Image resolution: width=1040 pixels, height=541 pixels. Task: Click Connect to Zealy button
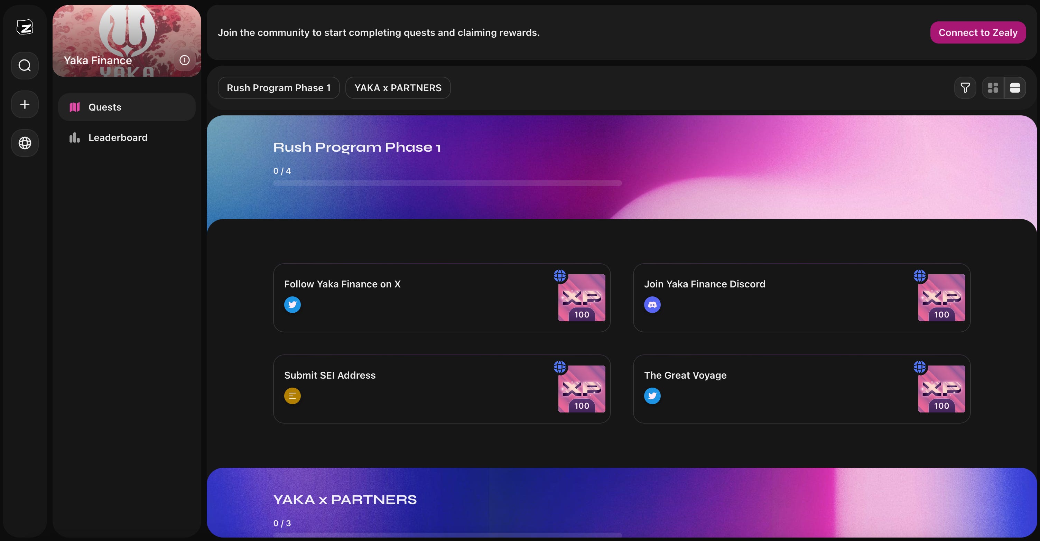[x=978, y=32]
